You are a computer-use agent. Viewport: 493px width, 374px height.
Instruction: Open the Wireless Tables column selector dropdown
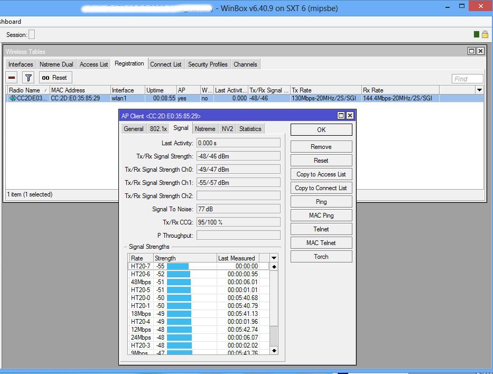(x=479, y=90)
